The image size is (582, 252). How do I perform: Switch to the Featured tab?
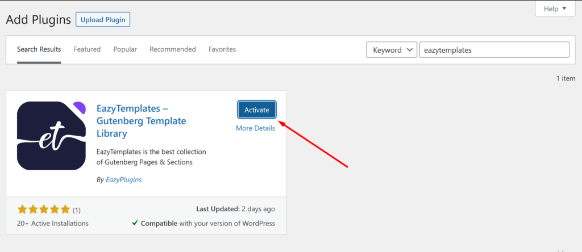tap(87, 49)
